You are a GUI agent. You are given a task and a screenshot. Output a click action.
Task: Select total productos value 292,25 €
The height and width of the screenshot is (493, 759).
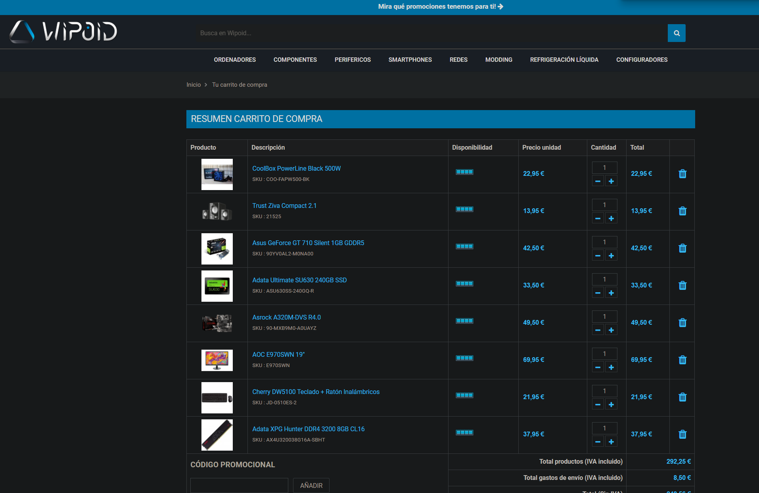[x=678, y=462]
